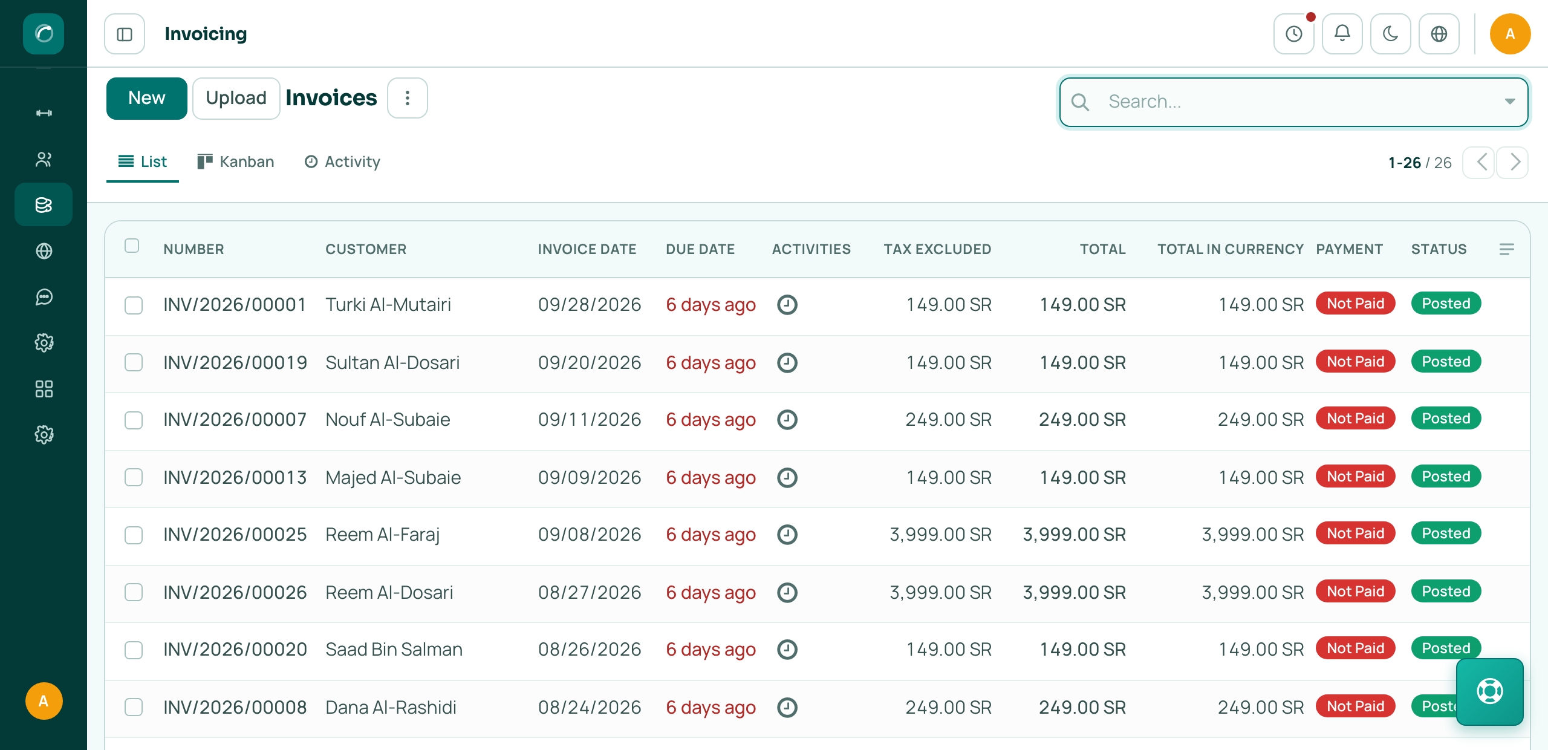Select checkbox for INV/2026/00013
Image resolution: width=1548 pixels, height=750 pixels.
coord(134,477)
